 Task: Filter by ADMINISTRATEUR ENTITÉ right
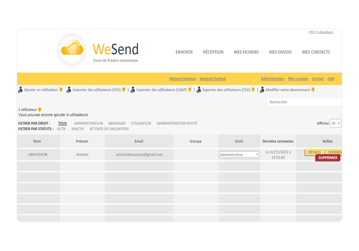(x=177, y=124)
